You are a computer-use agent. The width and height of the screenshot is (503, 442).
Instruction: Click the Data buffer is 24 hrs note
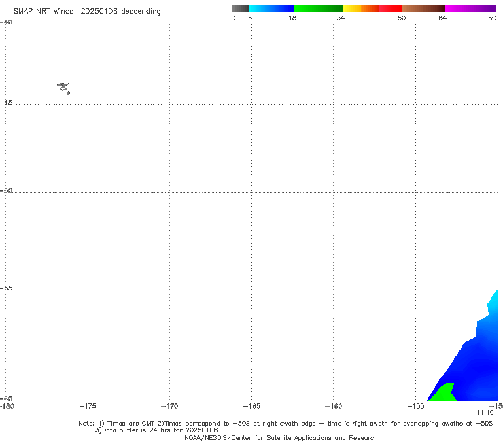156,430
